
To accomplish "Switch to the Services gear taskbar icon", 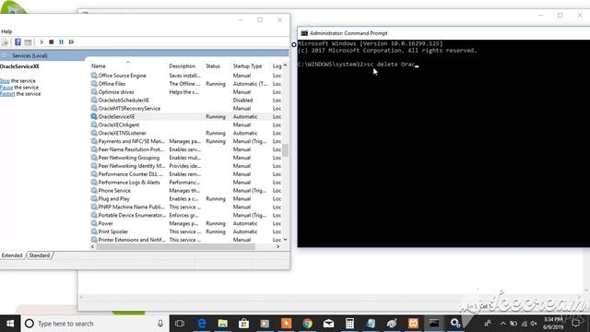I will click(455, 324).
